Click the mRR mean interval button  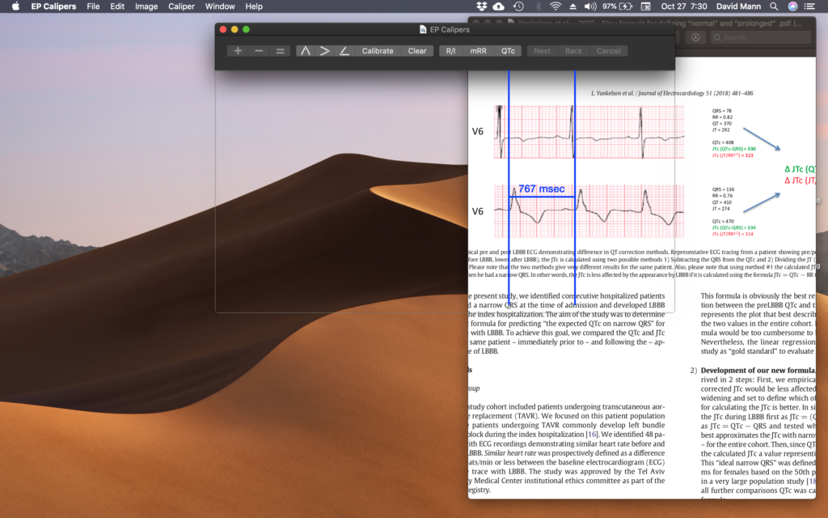point(479,51)
